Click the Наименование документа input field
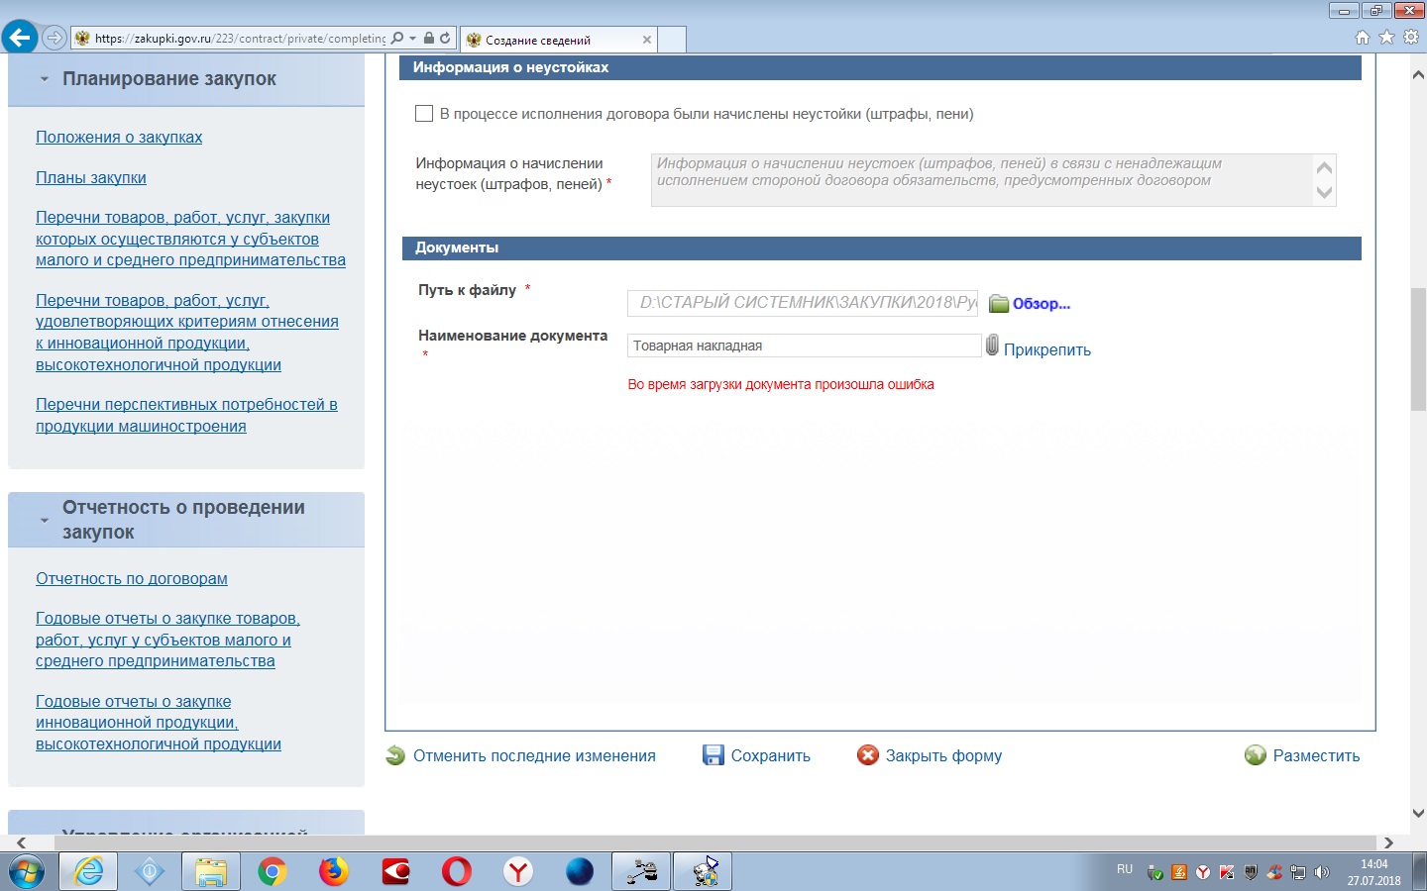The image size is (1427, 891). (x=803, y=346)
